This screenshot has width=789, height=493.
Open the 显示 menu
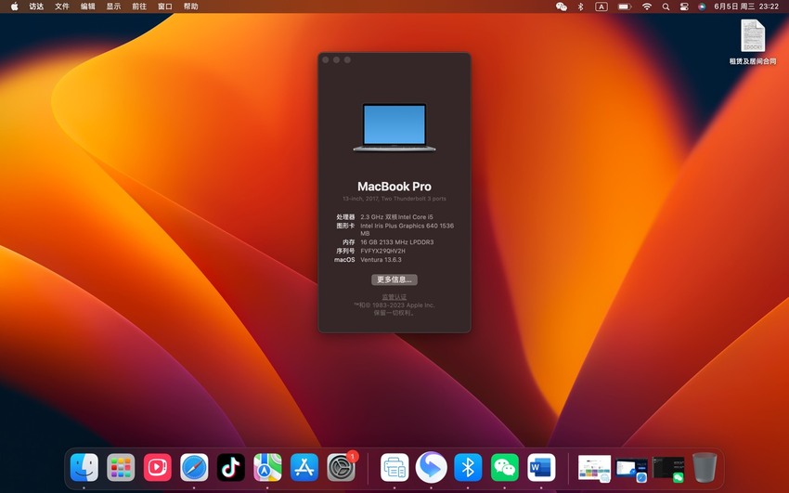[113, 6]
